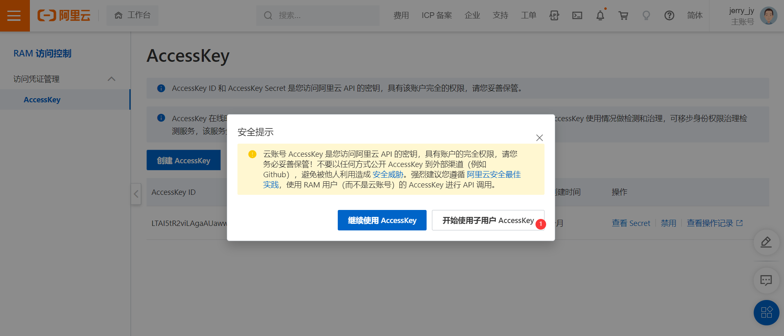Screen dimensions: 784x336
Task: Open the 费用 menu
Action: [x=401, y=16]
